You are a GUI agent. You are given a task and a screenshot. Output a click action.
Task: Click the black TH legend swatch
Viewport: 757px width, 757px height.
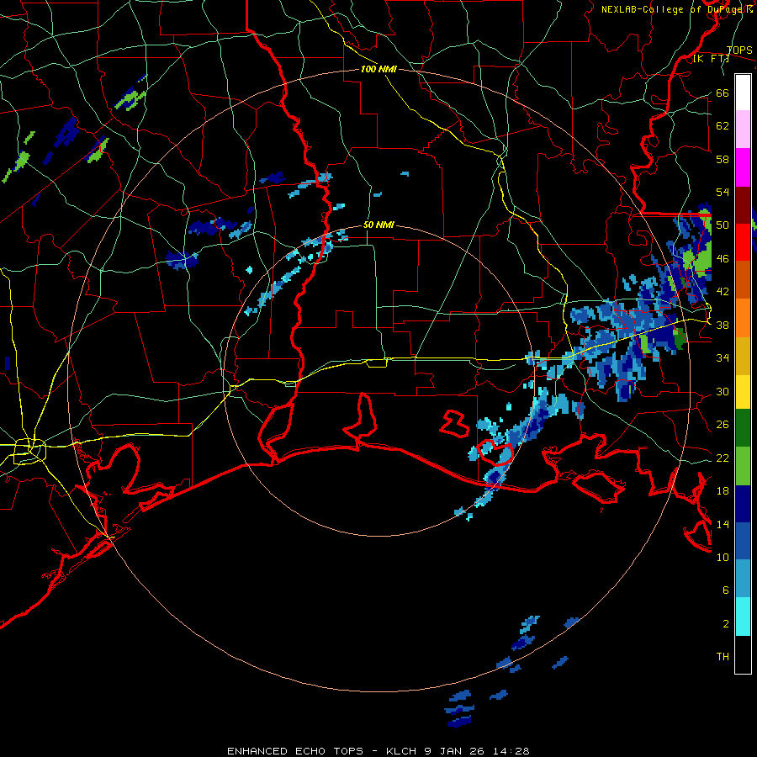pos(743,654)
